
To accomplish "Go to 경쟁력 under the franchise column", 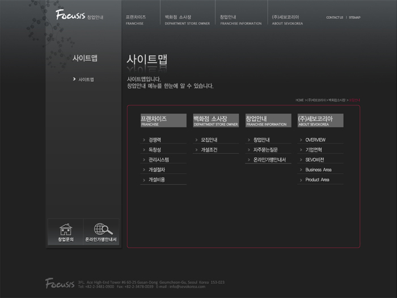I will point(155,140).
